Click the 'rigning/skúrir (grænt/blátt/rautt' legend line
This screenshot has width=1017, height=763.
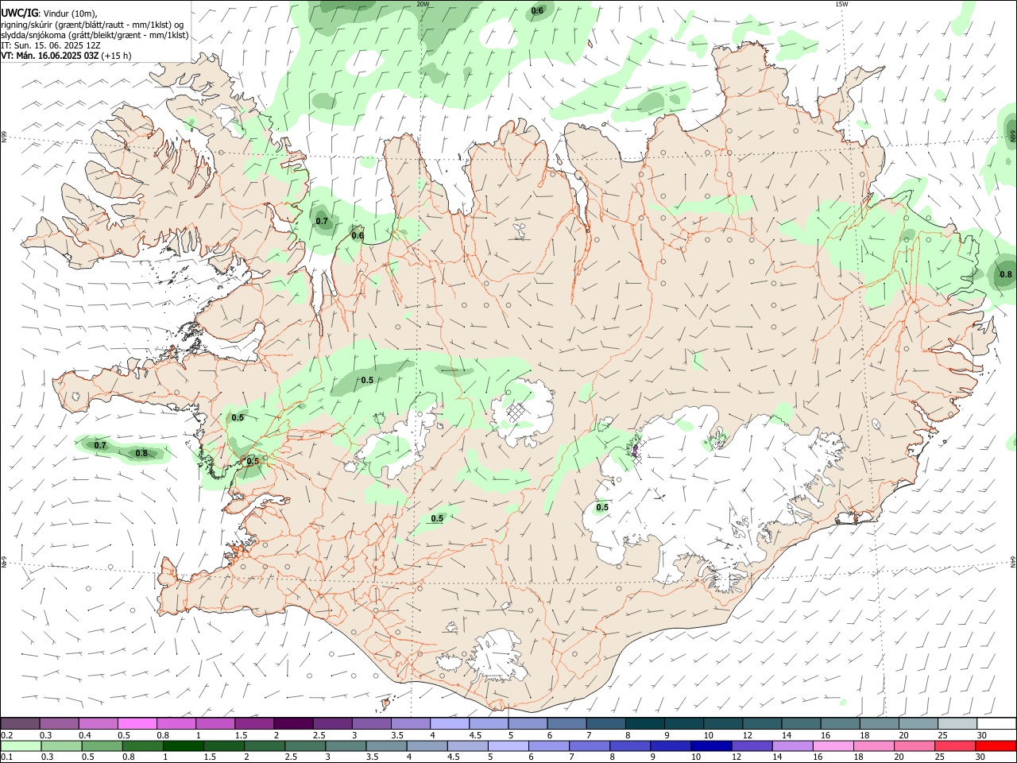point(94,25)
